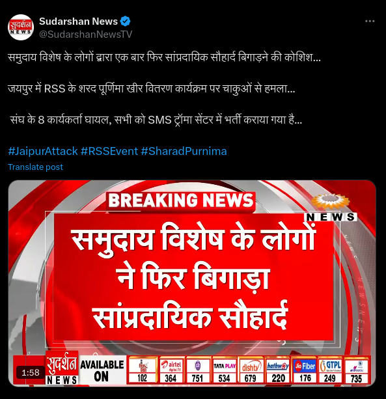The height and width of the screenshot is (399, 386).
Task: Select the #SharadPurnima hashtag
Action: 184,151
